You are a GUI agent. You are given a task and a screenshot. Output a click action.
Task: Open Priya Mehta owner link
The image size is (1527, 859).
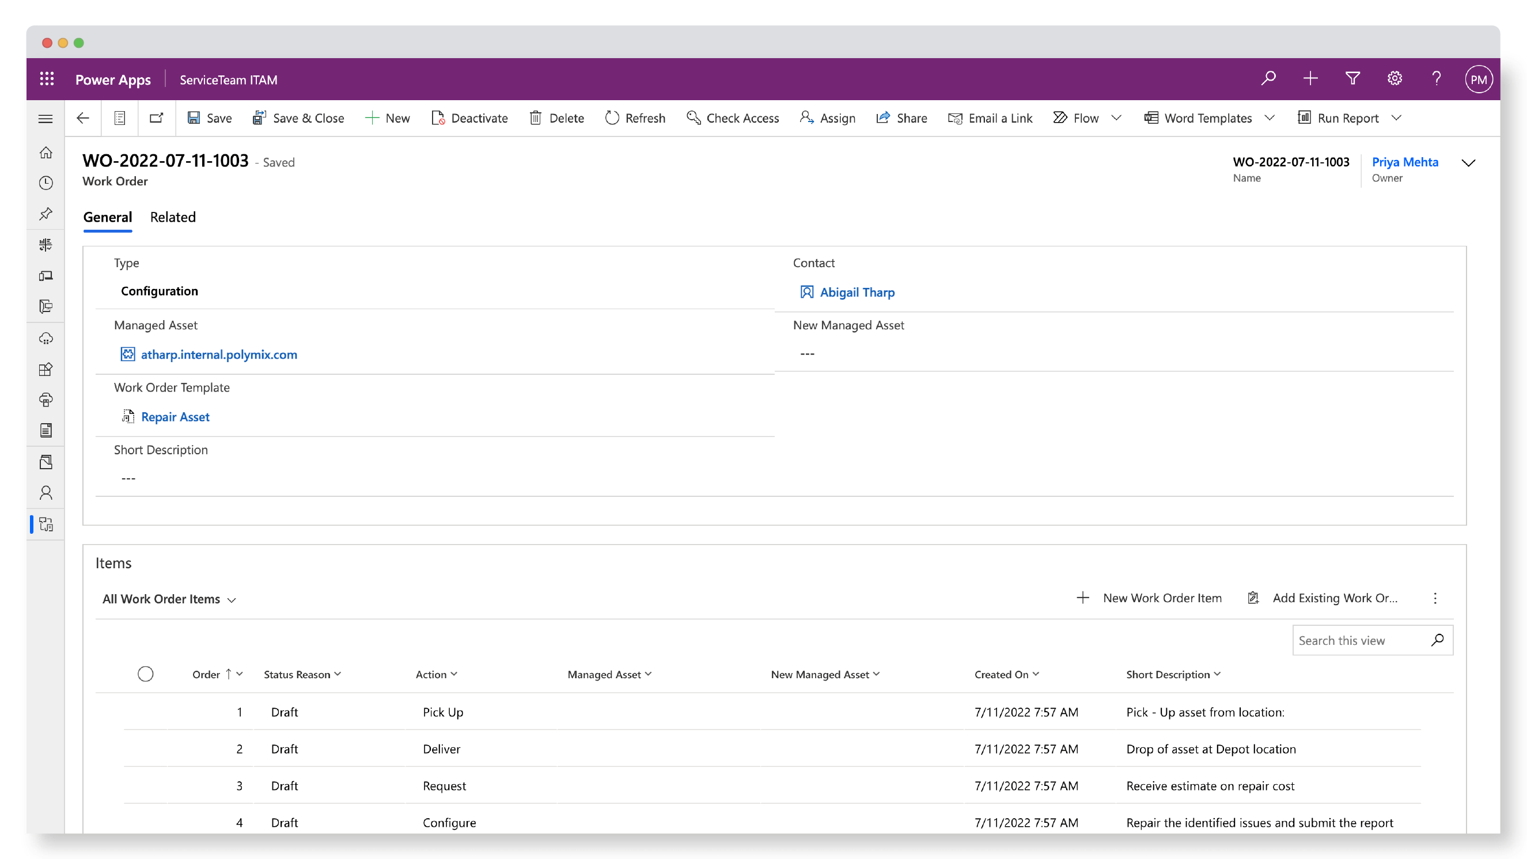click(1404, 162)
